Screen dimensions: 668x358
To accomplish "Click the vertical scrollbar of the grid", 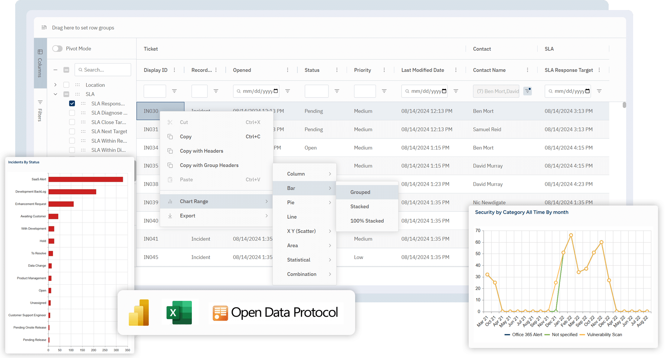I will (x=624, y=105).
